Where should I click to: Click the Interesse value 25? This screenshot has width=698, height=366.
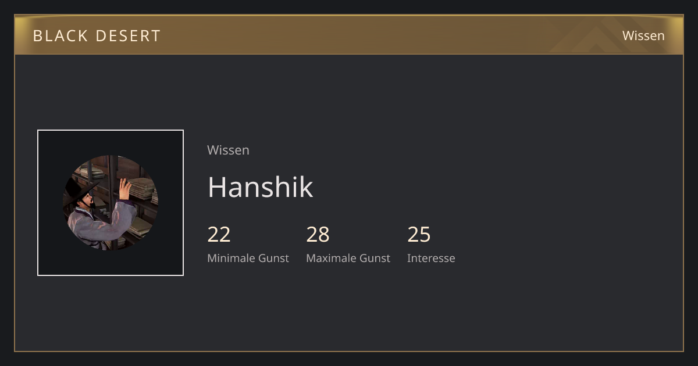pos(419,234)
